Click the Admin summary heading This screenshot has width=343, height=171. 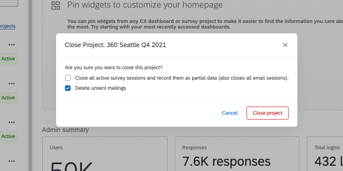[65, 130]
